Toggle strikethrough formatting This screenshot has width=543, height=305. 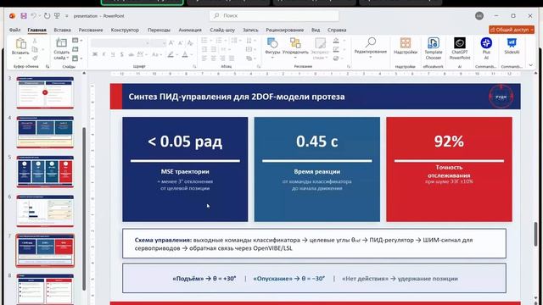[131, 54]
